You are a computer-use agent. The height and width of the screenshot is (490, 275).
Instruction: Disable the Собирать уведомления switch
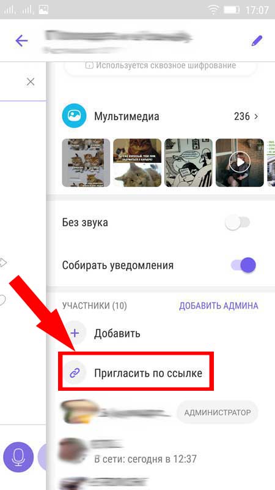(x=243, y=265)
